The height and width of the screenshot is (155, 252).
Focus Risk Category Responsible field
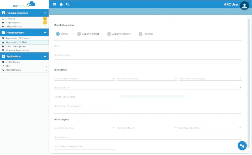(x=85, y=147)
